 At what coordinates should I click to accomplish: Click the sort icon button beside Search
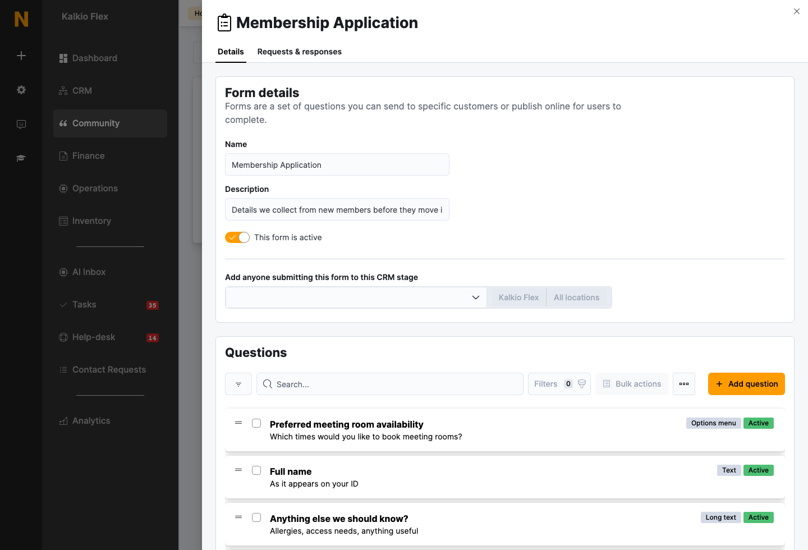click(238, 384)
